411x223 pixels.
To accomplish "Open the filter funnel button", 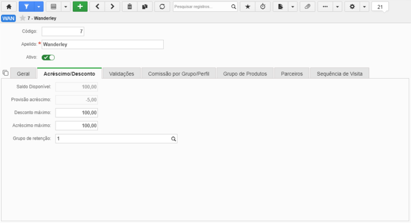I will point(26,7).
